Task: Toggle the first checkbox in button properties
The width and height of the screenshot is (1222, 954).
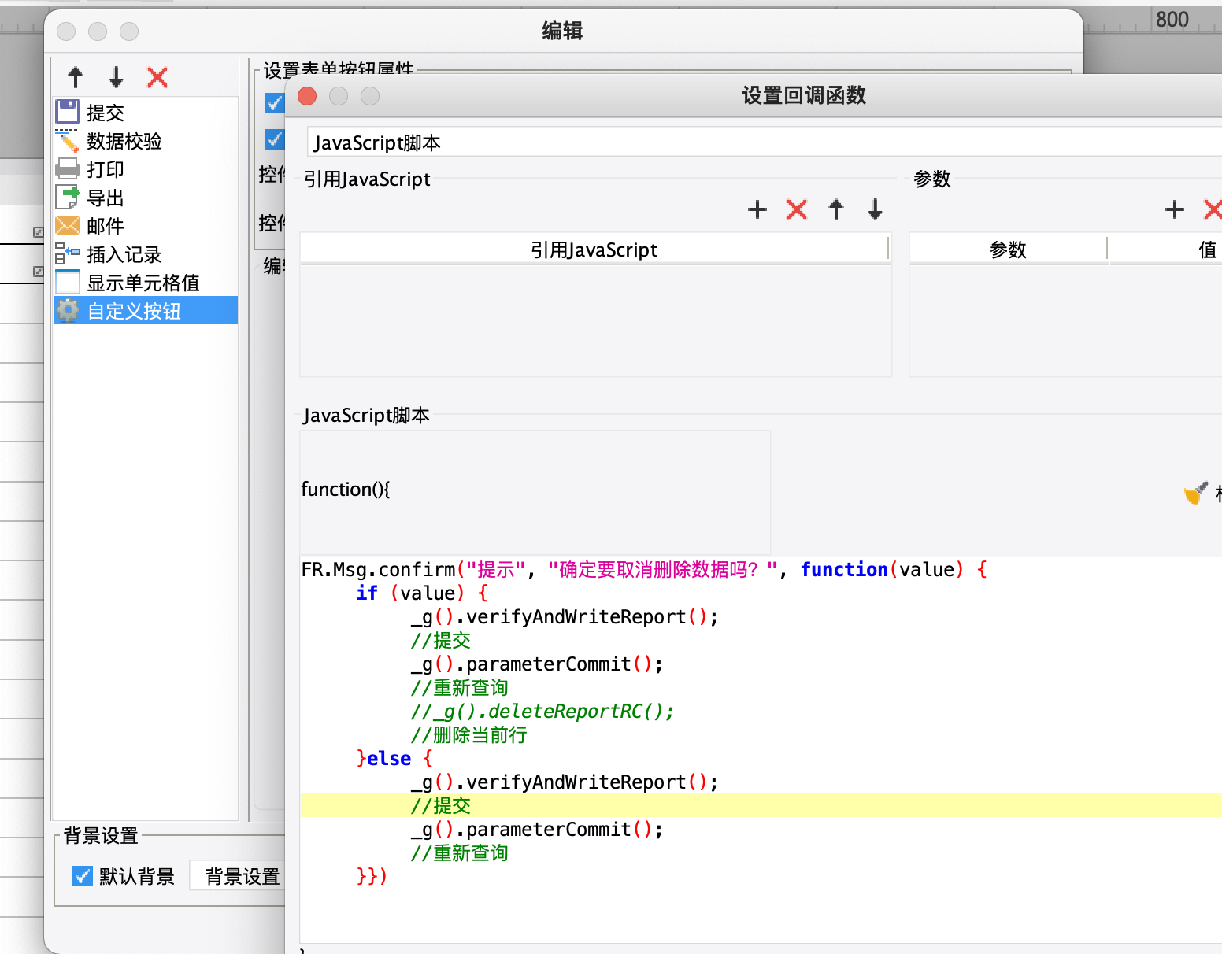Action: 274,103
